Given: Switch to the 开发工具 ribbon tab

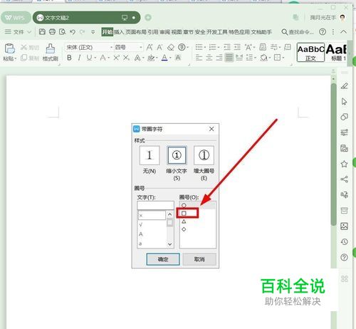Looking at the screenshot, I should pos(217,32).
